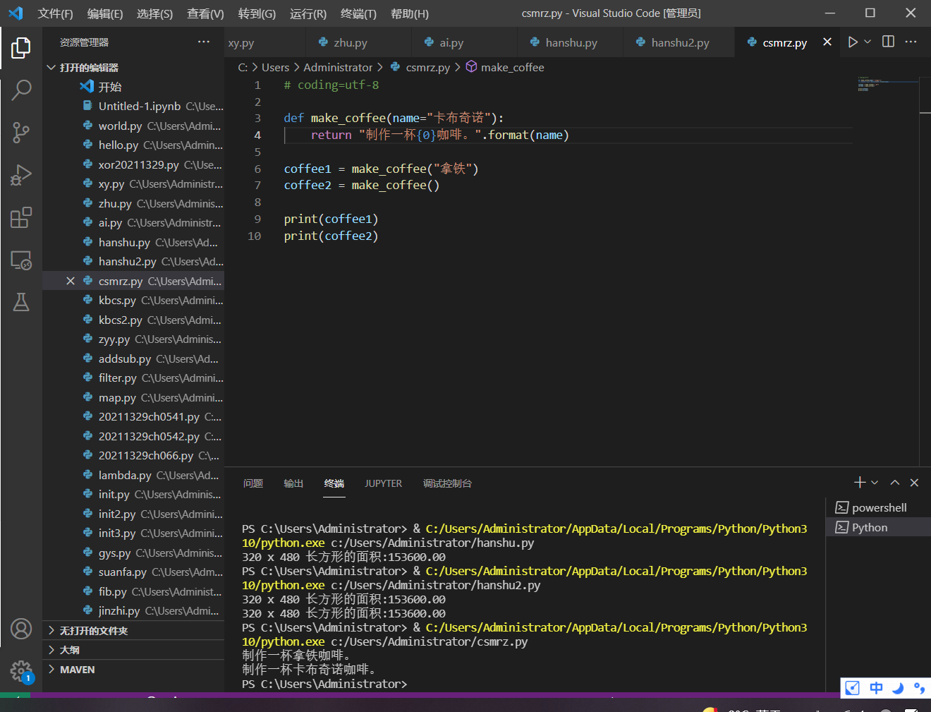Open the 终端(T) menu
Viewport: 931px width, 712px height.
(358, 13)
